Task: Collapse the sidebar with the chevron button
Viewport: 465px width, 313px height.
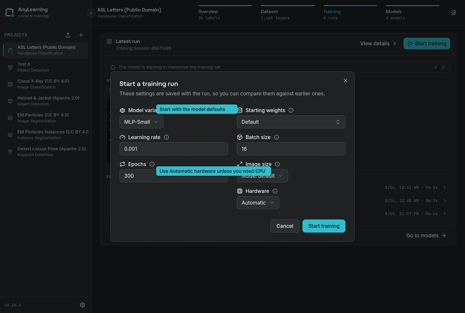Action: point(91,13)
